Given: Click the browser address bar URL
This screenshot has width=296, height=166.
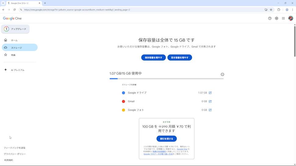Looking at the screenshot, I should coord(77,10).
